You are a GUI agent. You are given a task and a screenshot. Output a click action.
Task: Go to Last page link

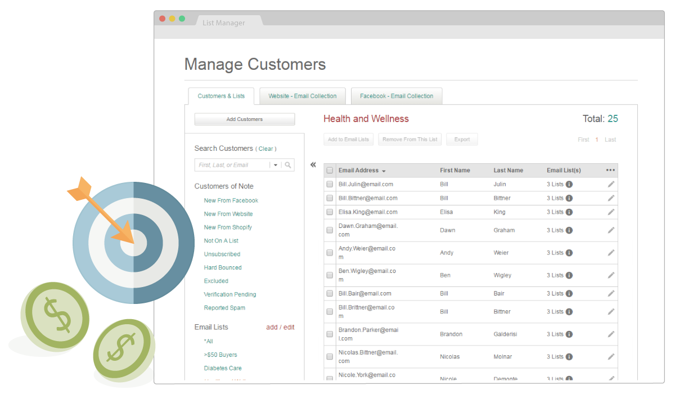pyautogui.click(x=610, y=140)
